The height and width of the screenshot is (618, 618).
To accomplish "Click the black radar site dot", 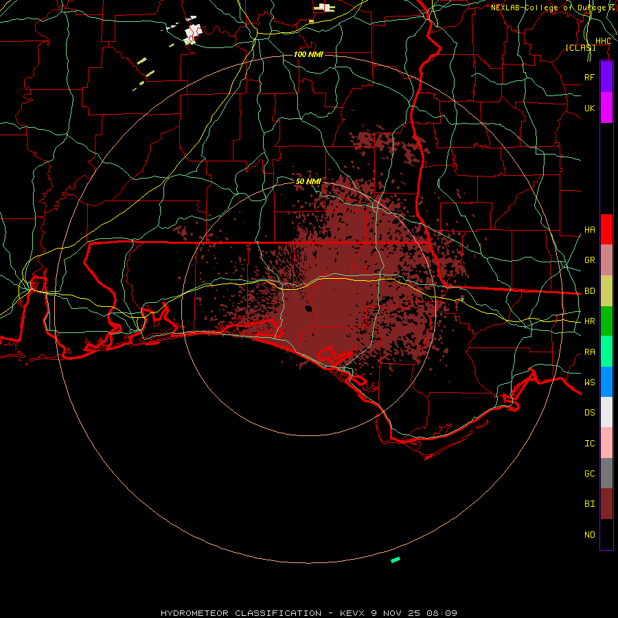I will 308,308.
